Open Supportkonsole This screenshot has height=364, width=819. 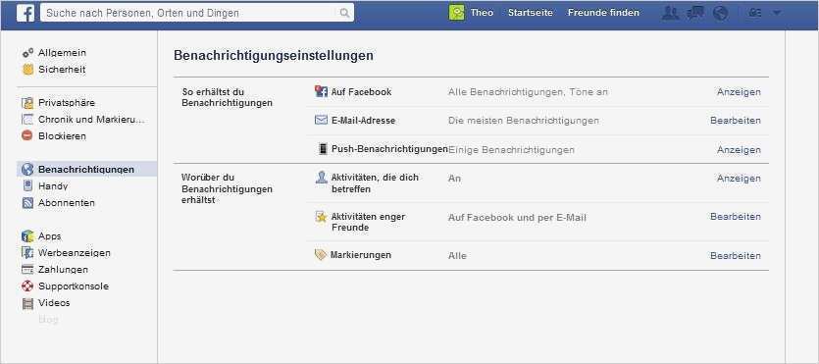coord(74,286)
